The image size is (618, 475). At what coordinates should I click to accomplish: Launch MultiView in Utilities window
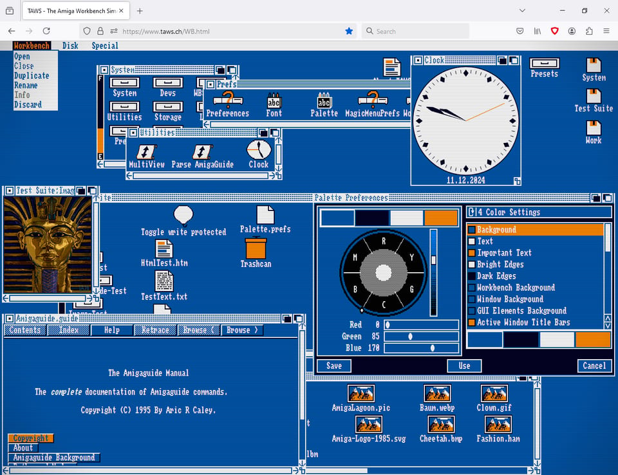(x=147, y=156)
